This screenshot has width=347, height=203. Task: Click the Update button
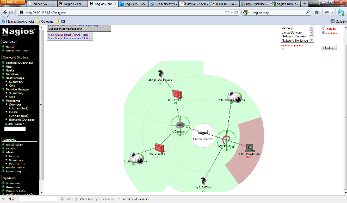tap(329, 48)
